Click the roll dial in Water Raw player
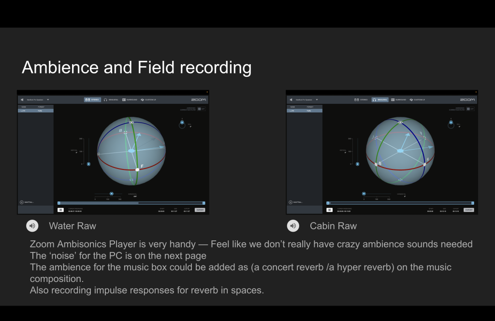The height and width of the screenshot is (321, 495). point(182,125)
